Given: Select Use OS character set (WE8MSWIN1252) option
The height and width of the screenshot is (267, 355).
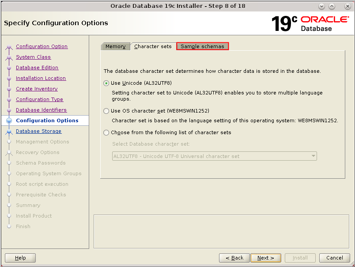Looking at the screenshot, I should click(106, 111).
